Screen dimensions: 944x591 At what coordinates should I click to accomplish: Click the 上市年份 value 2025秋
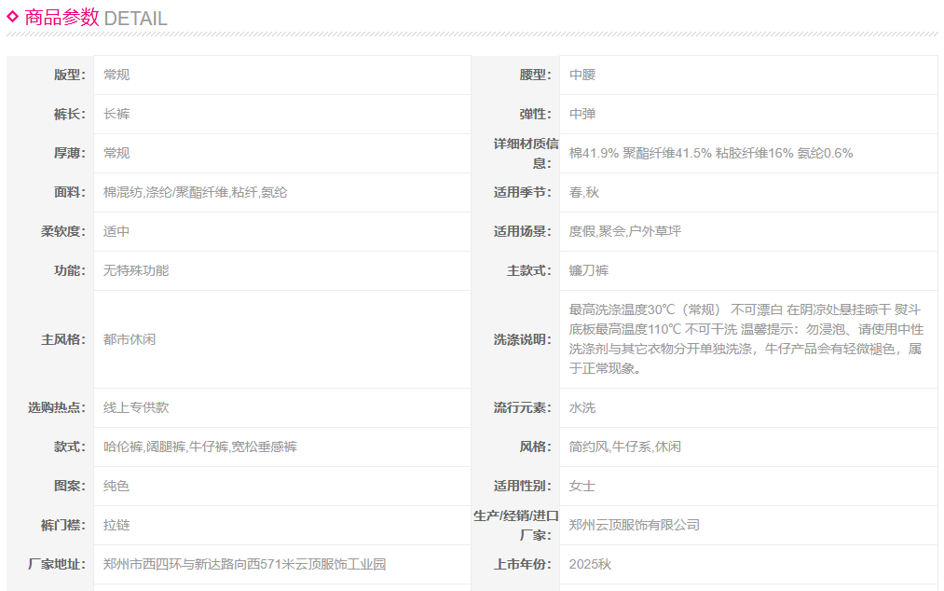[x=590, y=564]
